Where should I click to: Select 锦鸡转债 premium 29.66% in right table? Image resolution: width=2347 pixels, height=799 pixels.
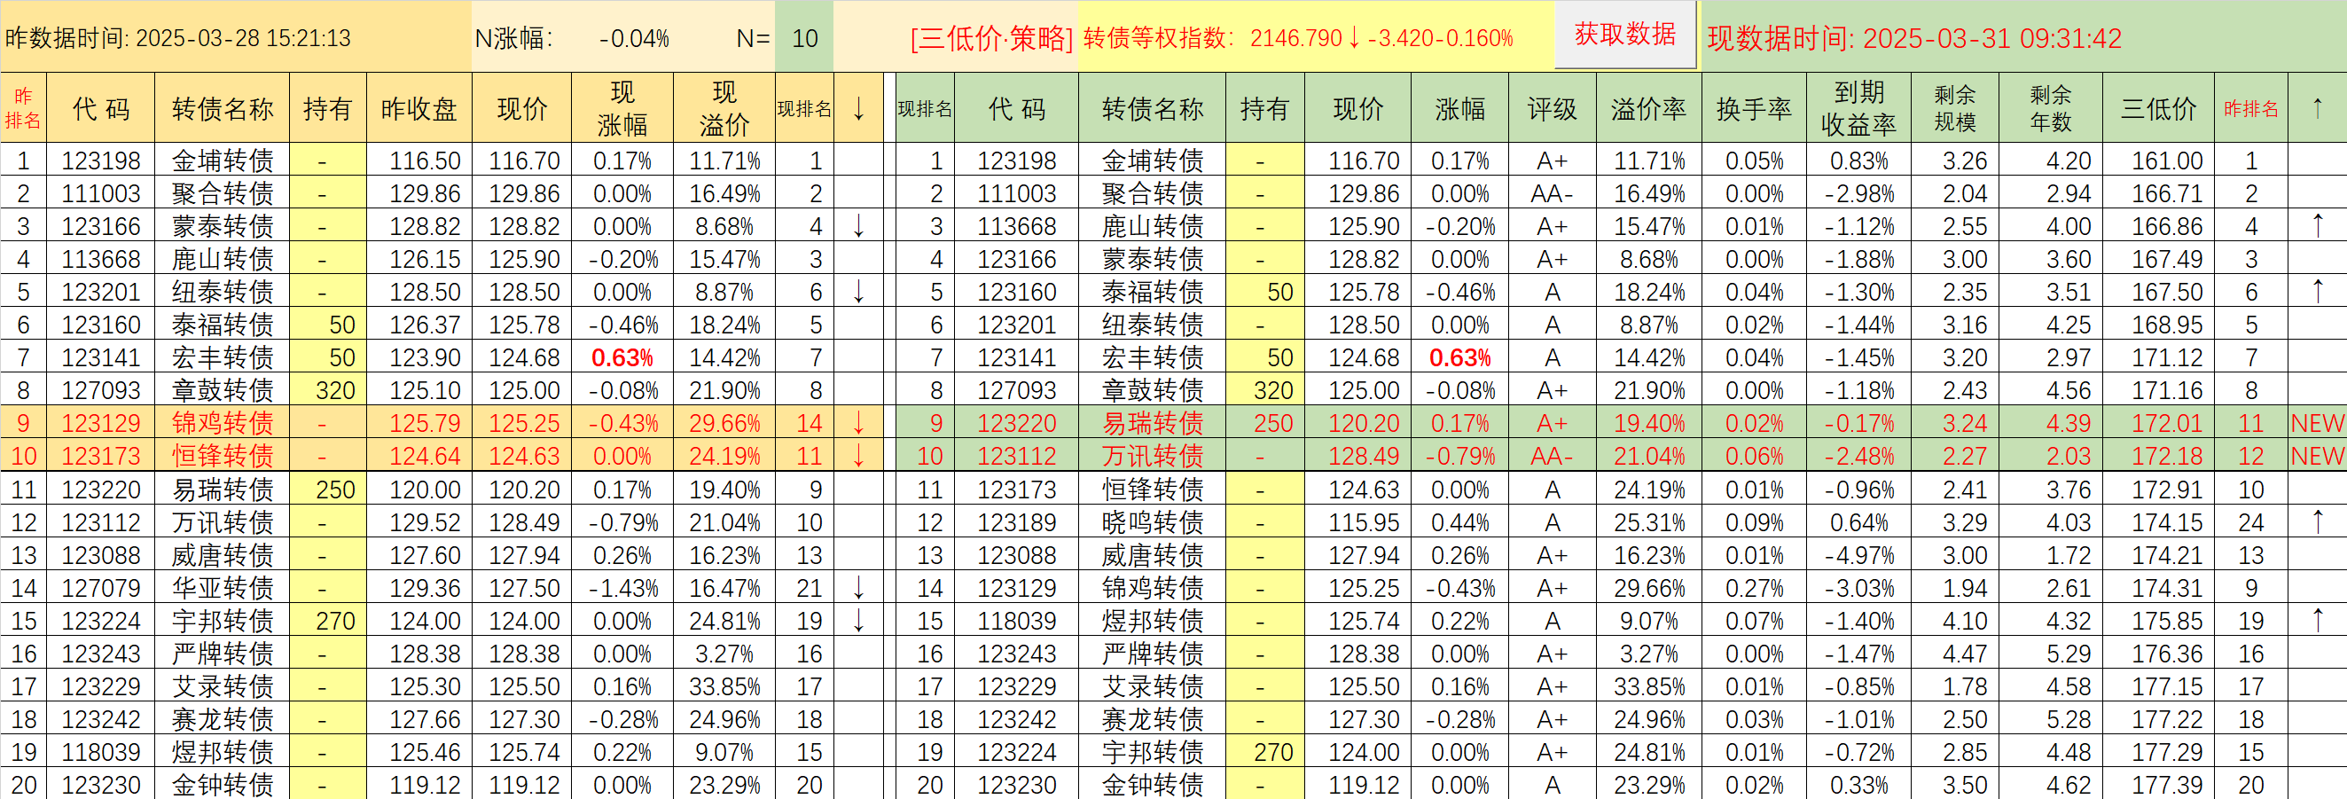[x=1648, y=588]
